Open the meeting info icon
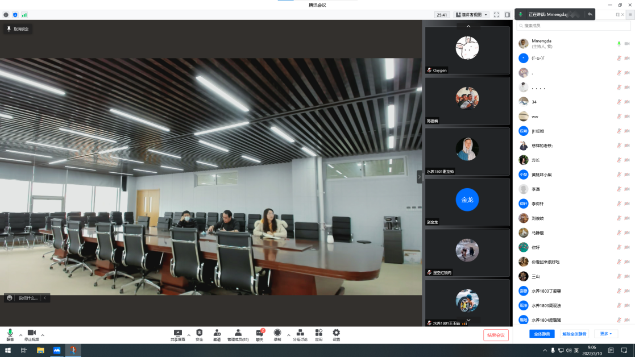 6,15
